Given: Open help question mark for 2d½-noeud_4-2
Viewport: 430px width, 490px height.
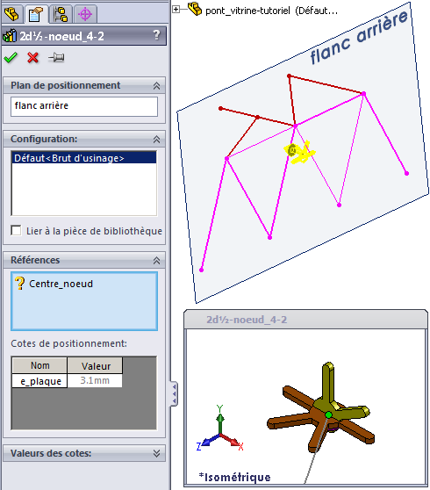Looking at the screenshot, I should click(156, 35).
